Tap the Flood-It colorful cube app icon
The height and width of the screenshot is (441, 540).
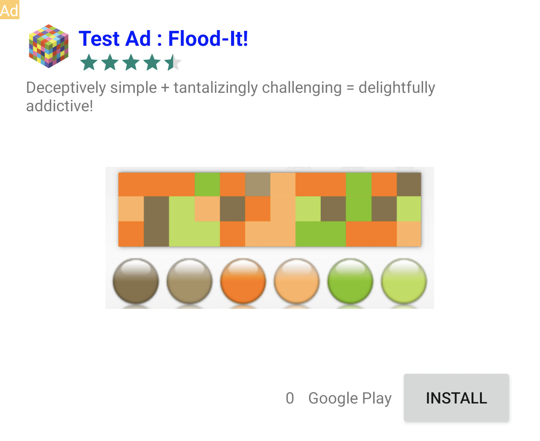click(x=49, y=46)
